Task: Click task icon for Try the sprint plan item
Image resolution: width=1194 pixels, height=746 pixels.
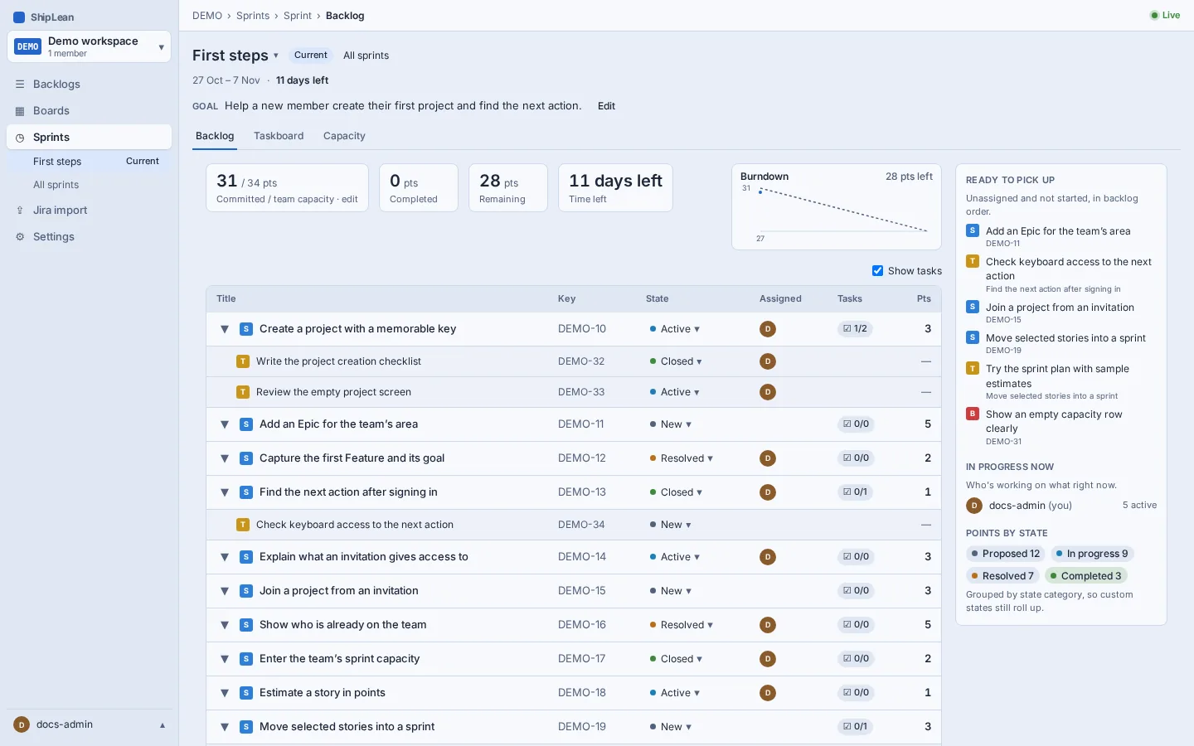Action: click(973, 368)
